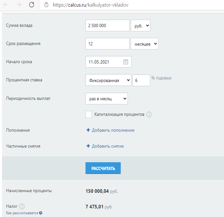Image resolution: width=224 pixels, height=217 pixels.
Task: Click the Добавить снятие link
Action: pos(108,146)
